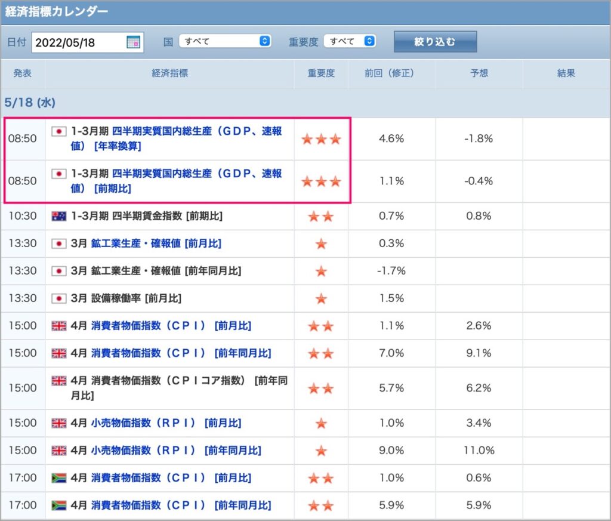Open the calendar date picker icon
The height and width of the screenshot is (521, 611).
(x=133, y=42)
